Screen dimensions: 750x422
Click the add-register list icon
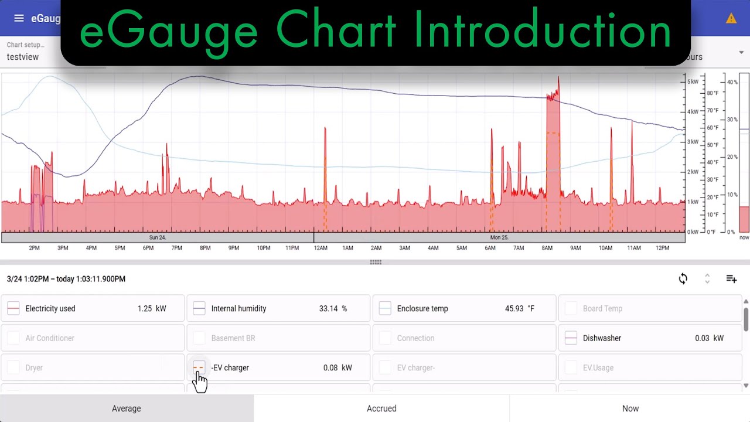[x=731, y=279]
